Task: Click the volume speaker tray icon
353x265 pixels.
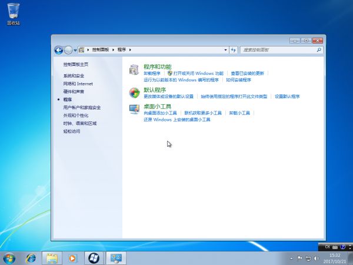Action: point(316,259)
